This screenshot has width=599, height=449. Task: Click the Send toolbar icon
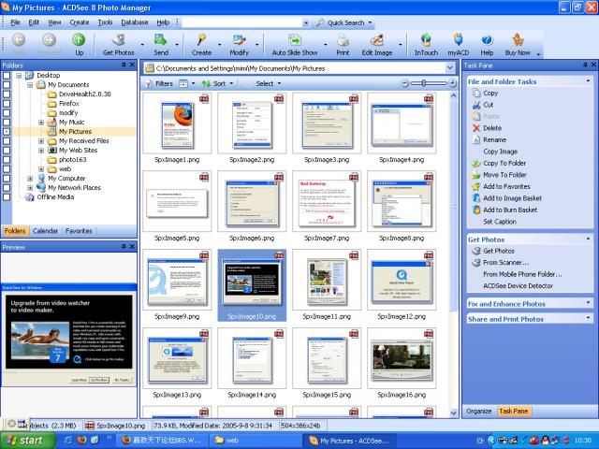(161, 39)
